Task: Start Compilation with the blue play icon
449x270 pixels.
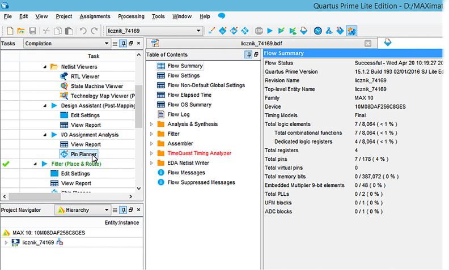Action: (270, 31)
